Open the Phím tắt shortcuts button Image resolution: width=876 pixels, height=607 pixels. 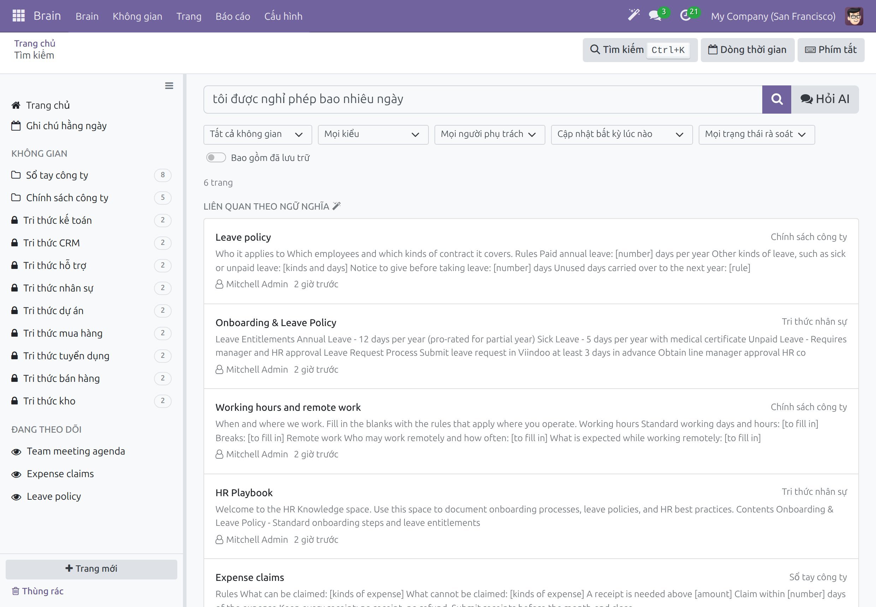[x=831, y=50]
